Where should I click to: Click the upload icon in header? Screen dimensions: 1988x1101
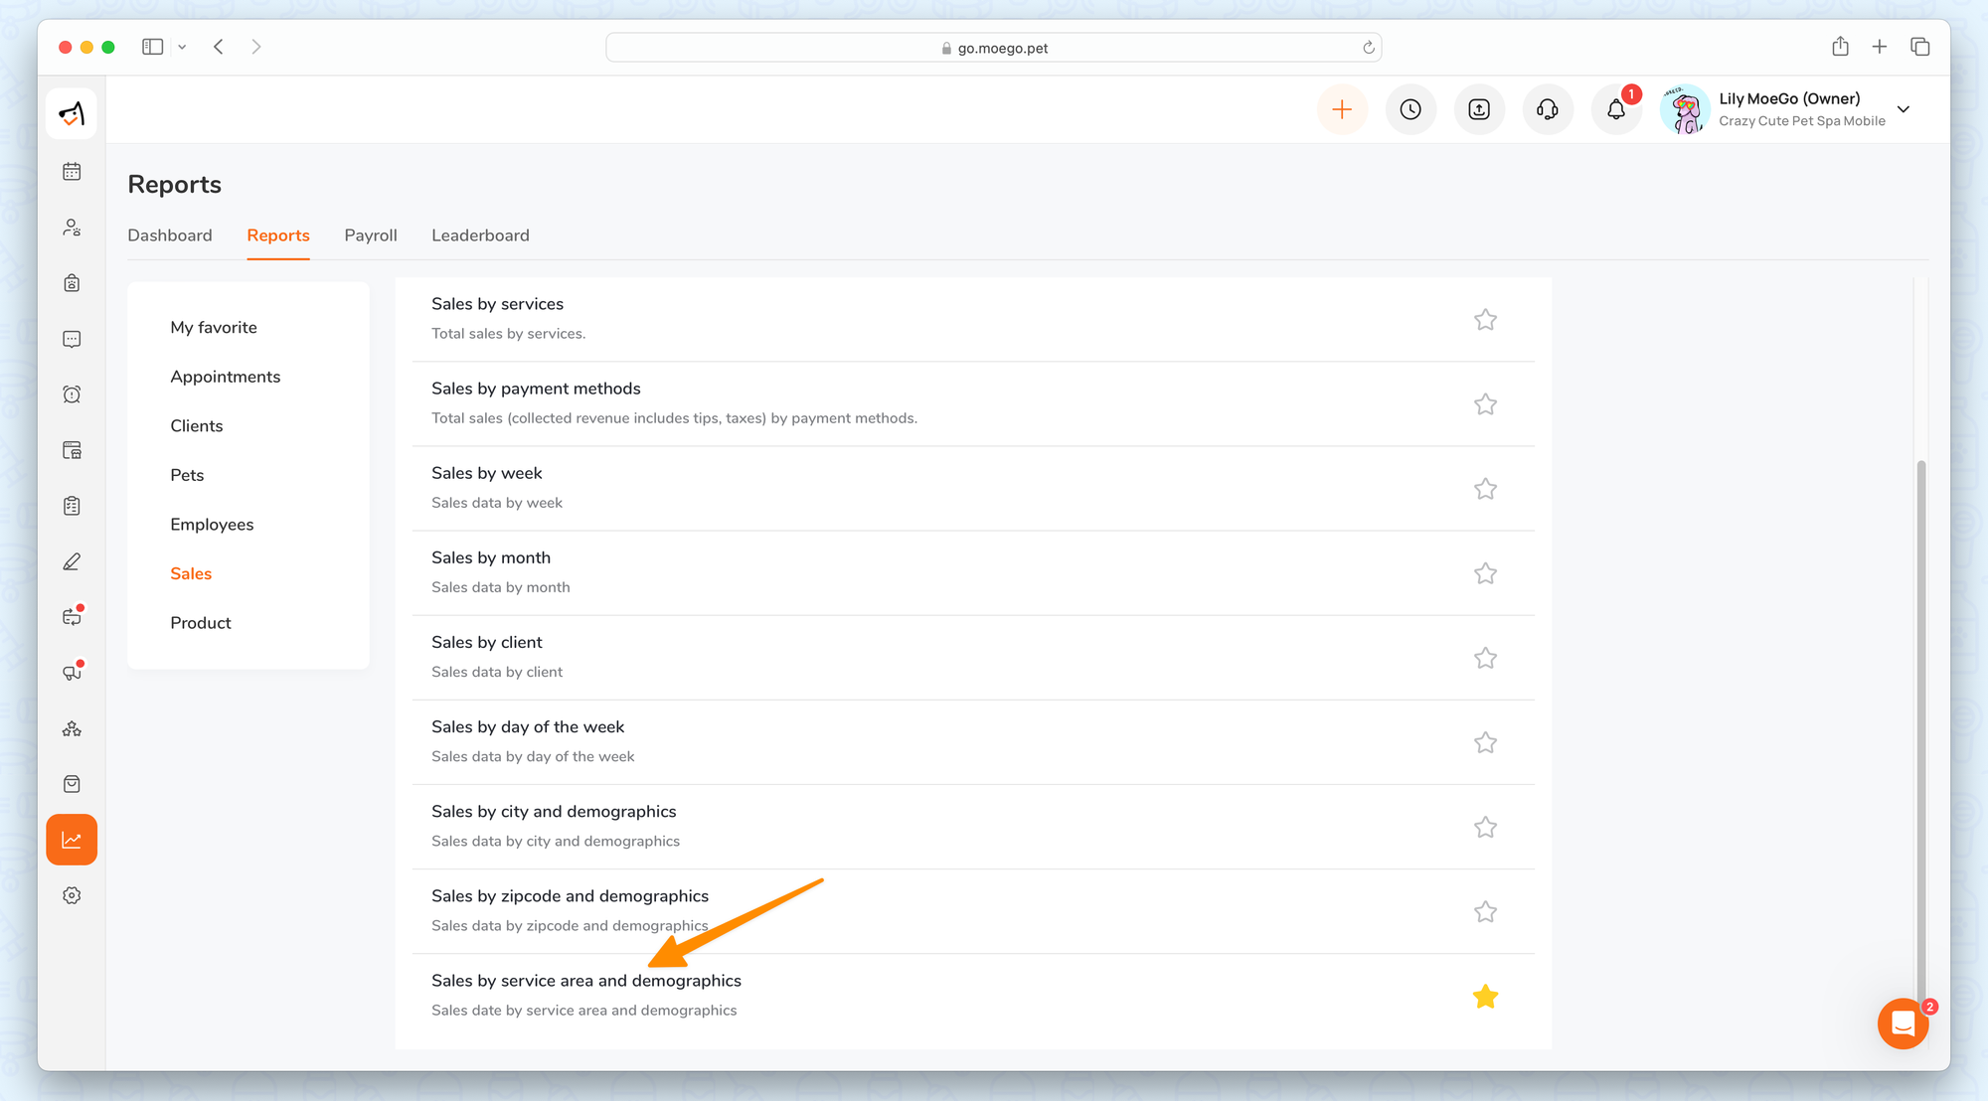click(1479, 109)
